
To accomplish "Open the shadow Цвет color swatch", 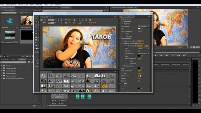I will coord(139,68).
